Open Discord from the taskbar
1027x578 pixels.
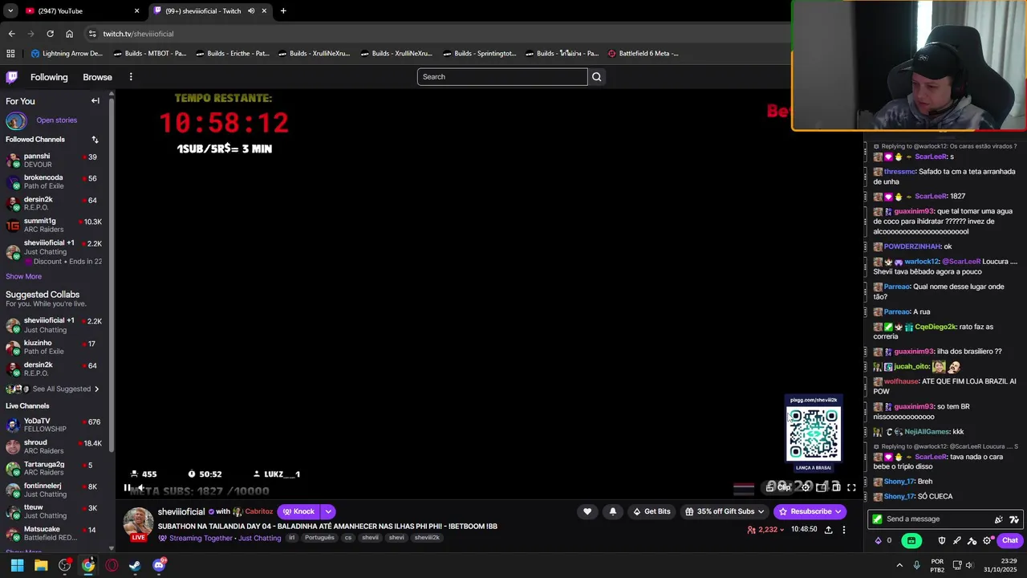click(159, 565)
